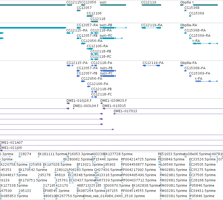Click EST SD03670.5prime
Screen dimensions: 223x200
point(117,186)
